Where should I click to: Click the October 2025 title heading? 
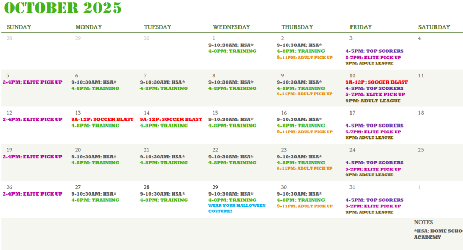tap(62, 8)
